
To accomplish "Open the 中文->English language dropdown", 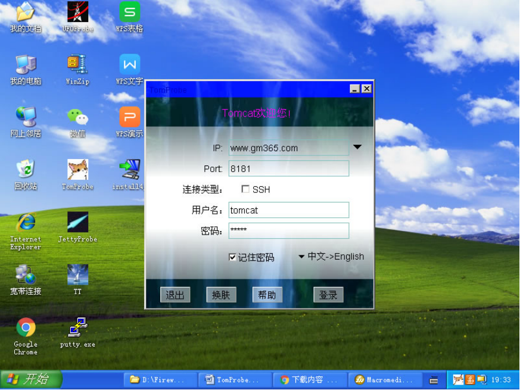I will coord(331,257).
